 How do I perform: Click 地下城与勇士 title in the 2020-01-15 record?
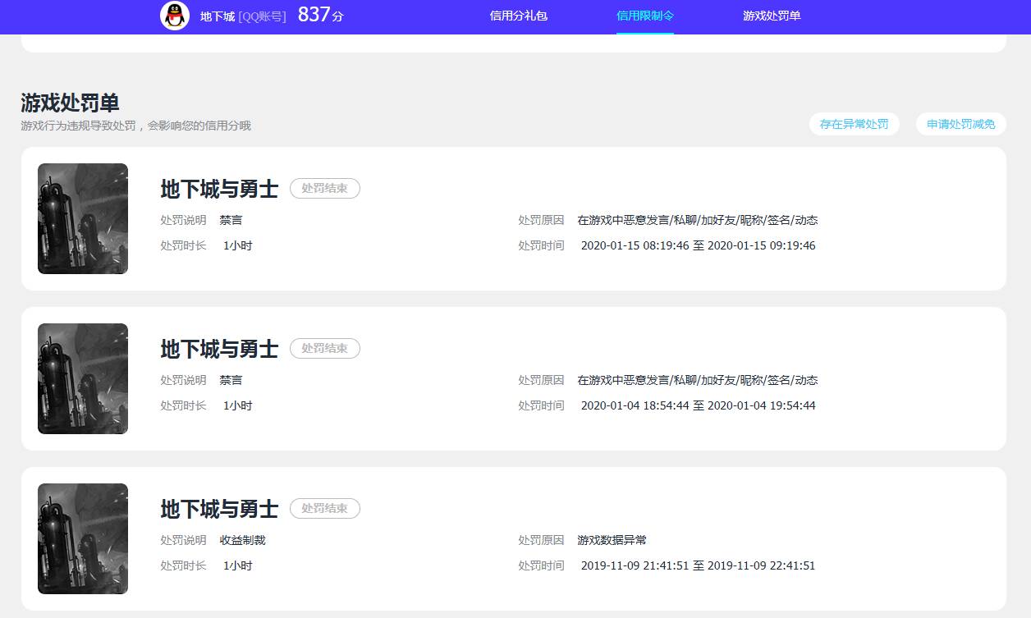coord(219,189)
